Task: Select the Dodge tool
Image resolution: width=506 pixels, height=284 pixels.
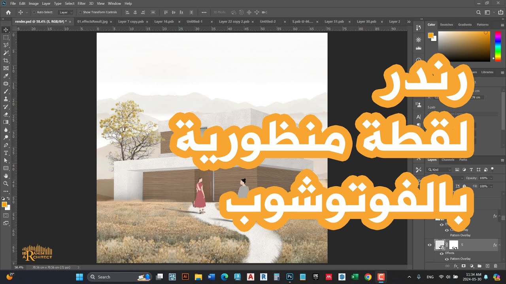Action: click(6, 137)
